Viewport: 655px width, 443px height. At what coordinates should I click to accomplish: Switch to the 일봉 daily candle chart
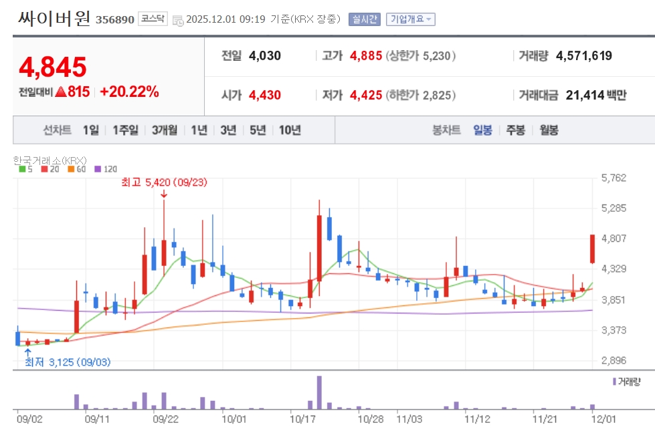482,130
